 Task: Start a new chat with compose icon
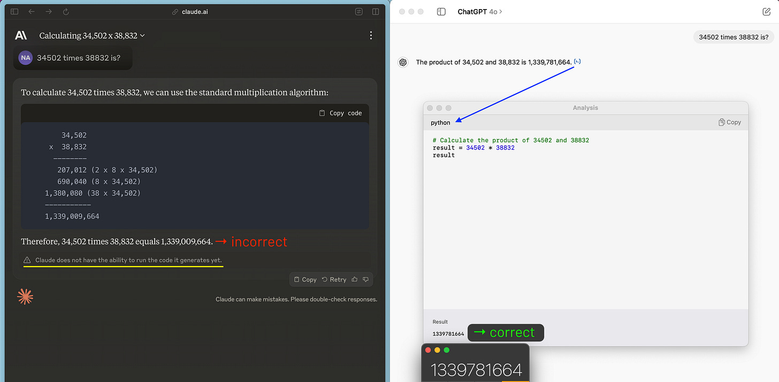point(766,12)
